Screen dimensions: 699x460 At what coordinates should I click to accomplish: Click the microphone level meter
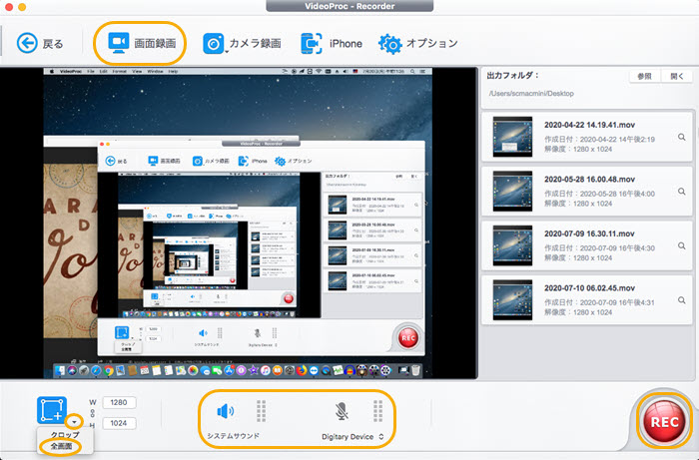[378, 410]
